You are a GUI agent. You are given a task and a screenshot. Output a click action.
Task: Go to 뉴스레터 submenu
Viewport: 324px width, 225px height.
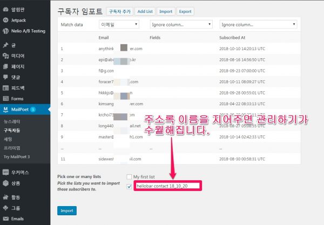12,121
